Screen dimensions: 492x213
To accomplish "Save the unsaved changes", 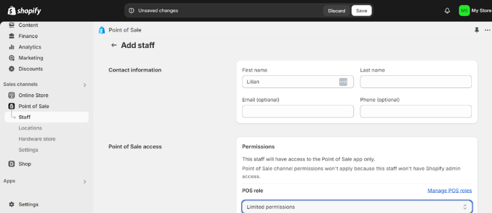I will pyautogui.click(x=362, y=11).
